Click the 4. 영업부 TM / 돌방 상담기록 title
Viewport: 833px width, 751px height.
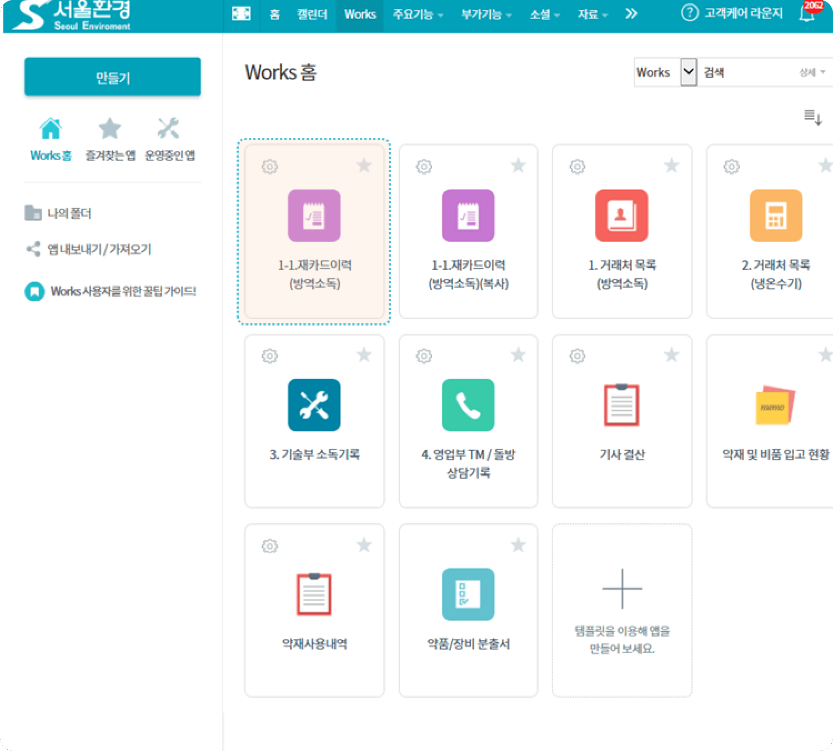(468, 463)
